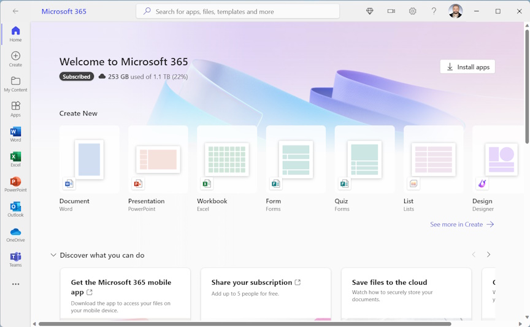This screenshot has width=530, height=327.
Task: Create a new Form thumbnail
Action: tap(296, 160)
